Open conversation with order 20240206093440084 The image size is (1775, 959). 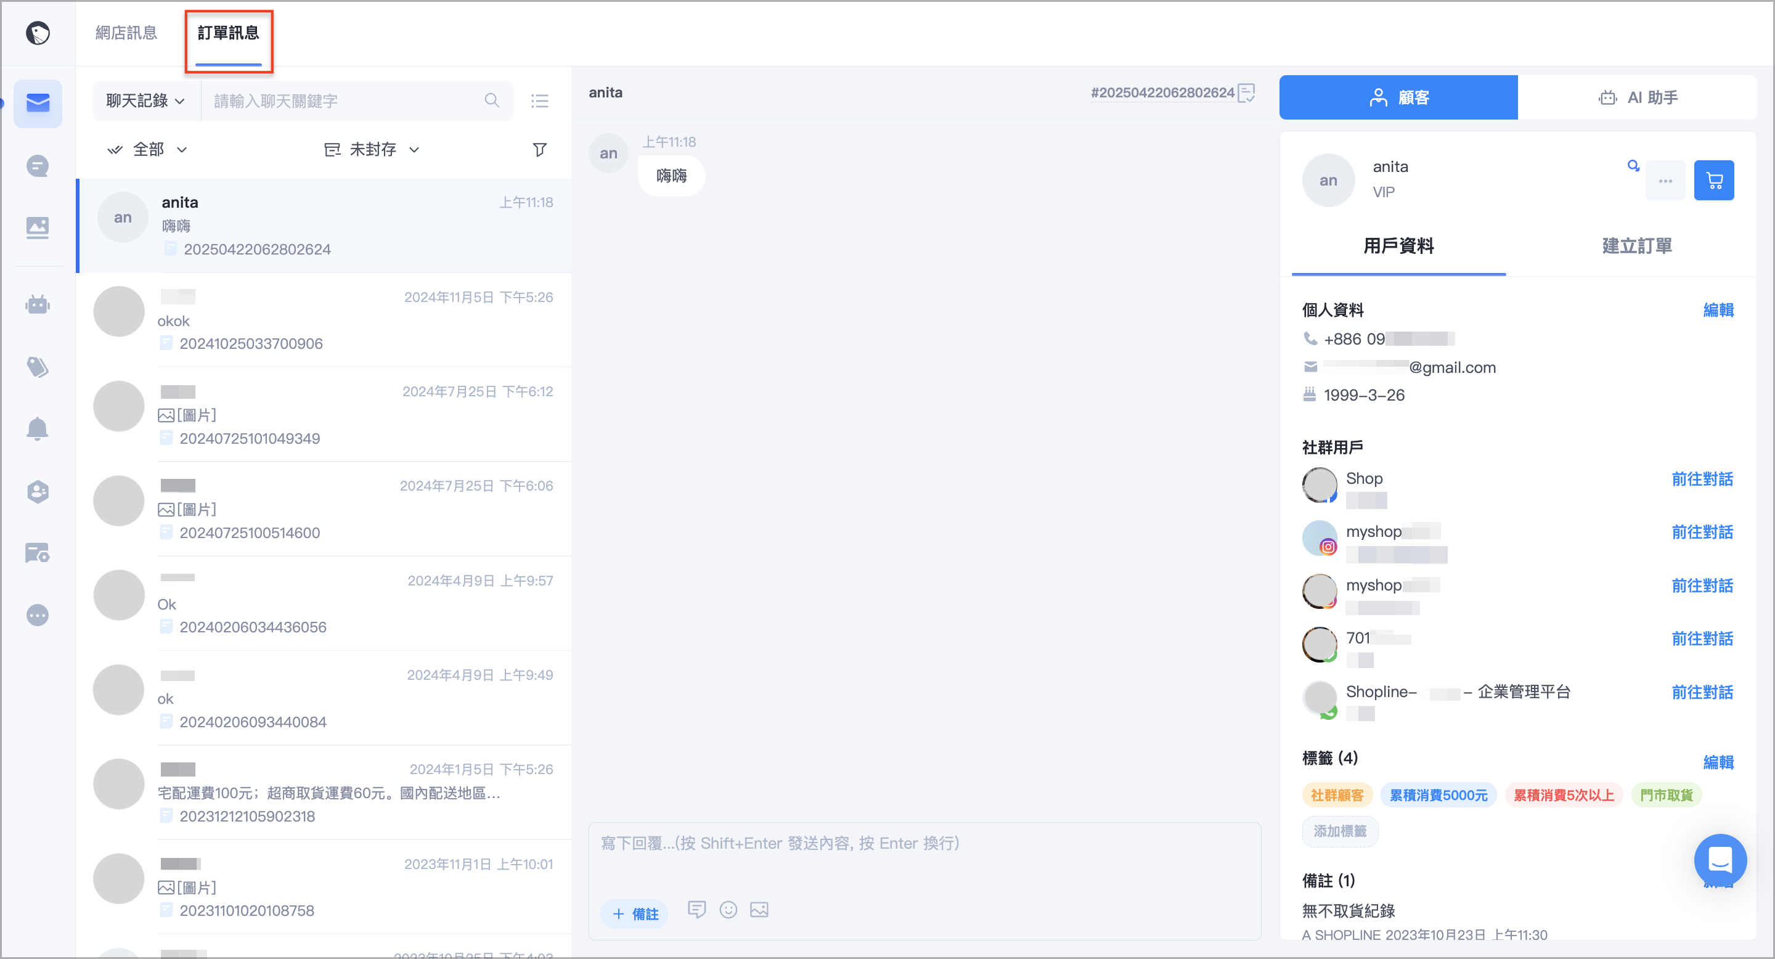pos(324,698)
